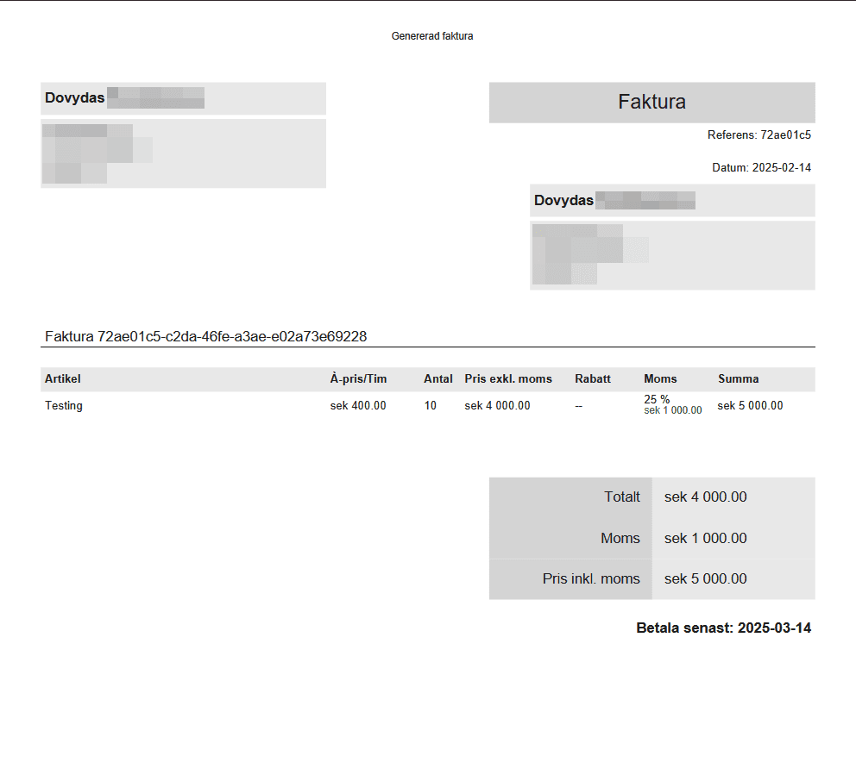Select the Faktura header banner

651,102
